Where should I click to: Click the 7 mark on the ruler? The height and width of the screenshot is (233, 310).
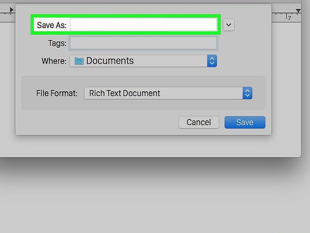coord(290,18)
